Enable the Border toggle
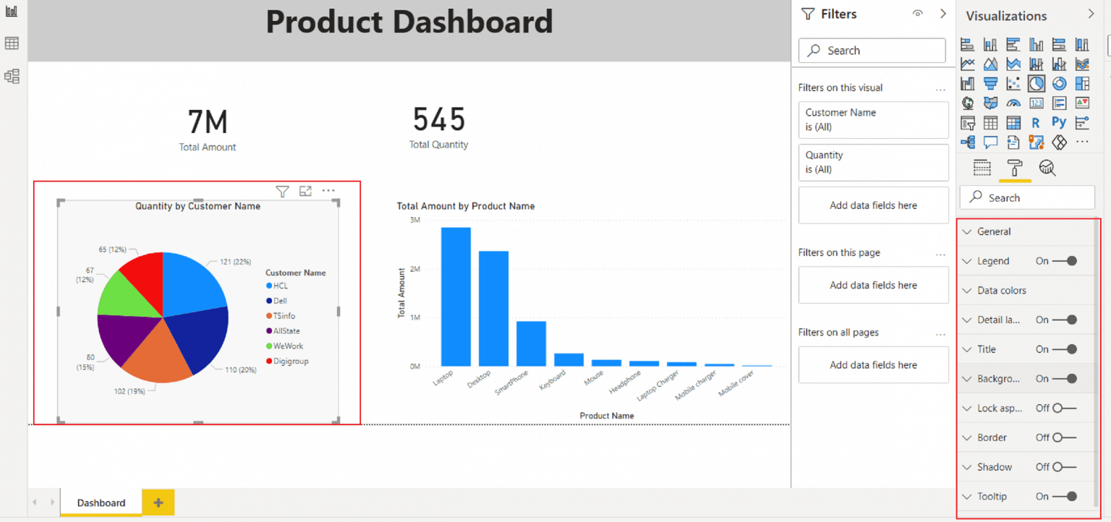The image size is (1111, 522). point(1062,437)
